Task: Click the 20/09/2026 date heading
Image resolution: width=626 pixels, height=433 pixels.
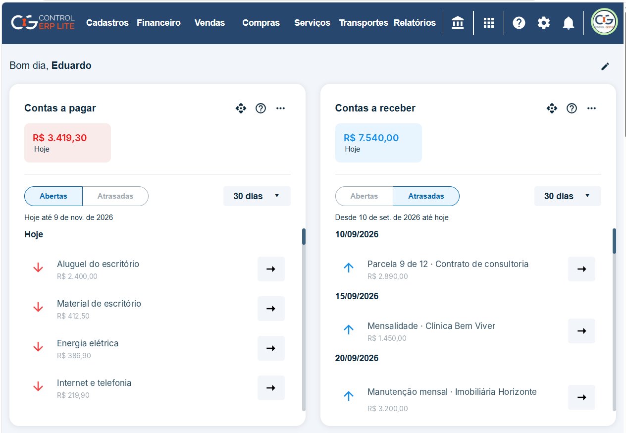Action: click(x=357, y=358)
